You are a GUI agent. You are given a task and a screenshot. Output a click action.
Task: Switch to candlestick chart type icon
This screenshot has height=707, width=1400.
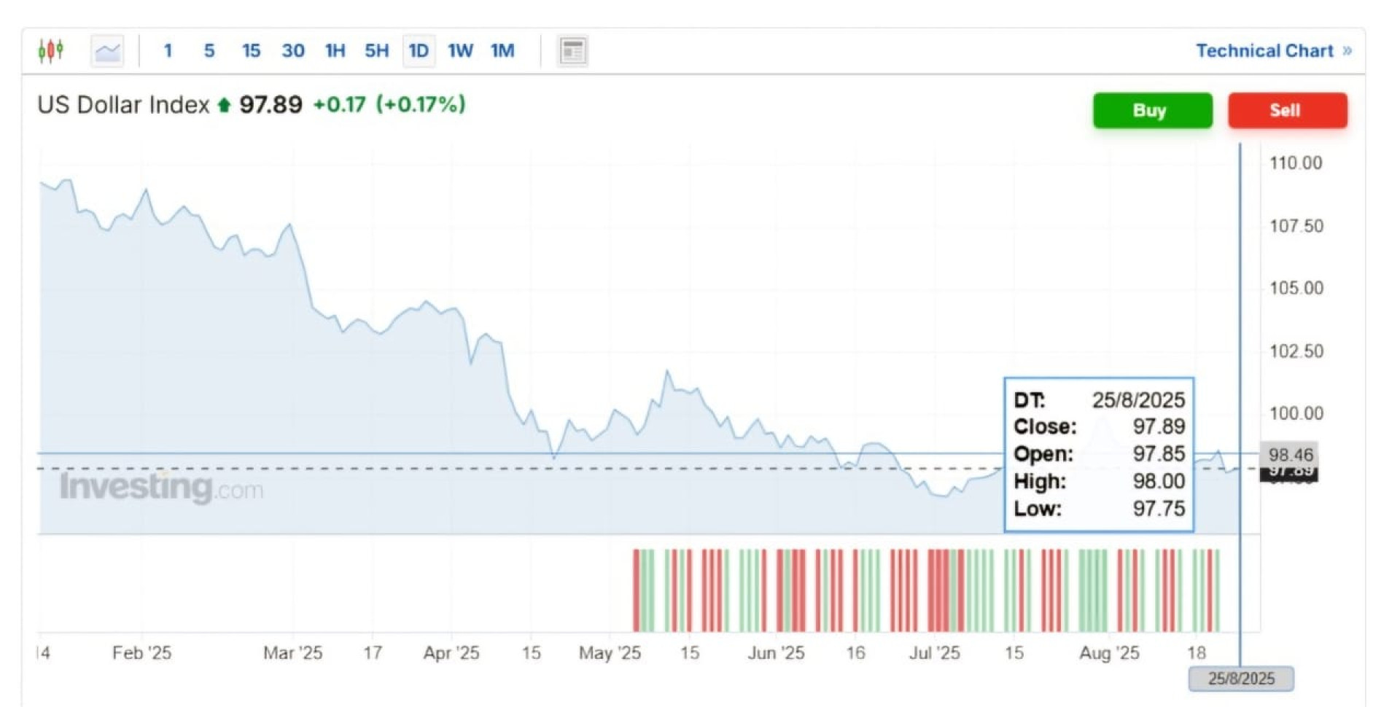tap(50, 50)
